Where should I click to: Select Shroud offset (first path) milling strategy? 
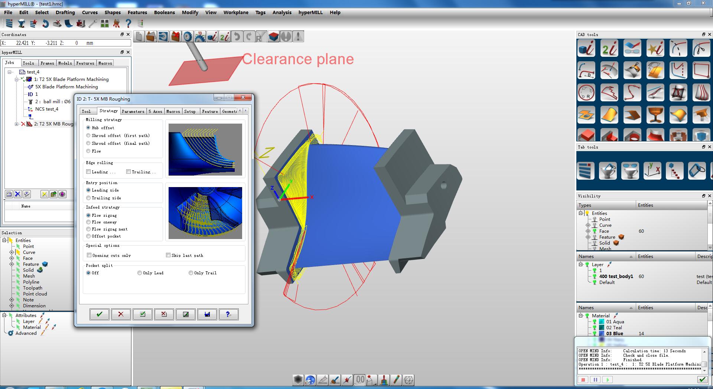click(88, 135)
